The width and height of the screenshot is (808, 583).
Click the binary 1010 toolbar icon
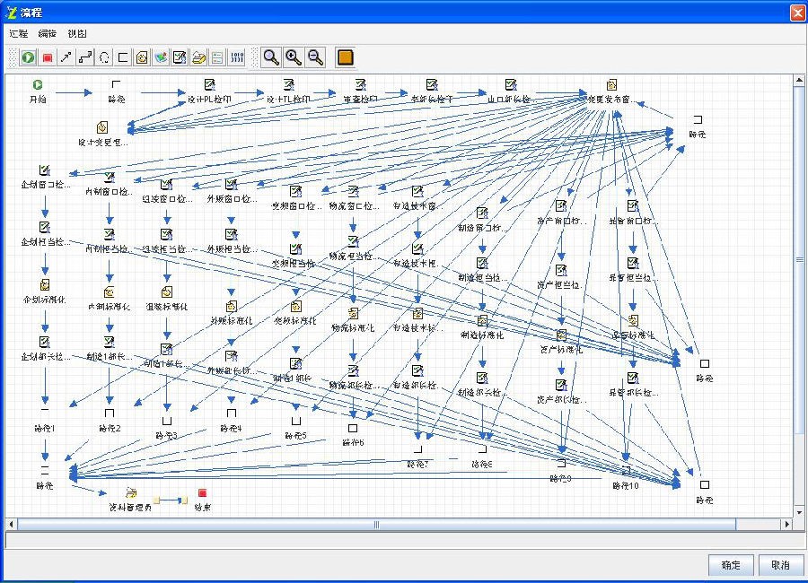[237, 57]
